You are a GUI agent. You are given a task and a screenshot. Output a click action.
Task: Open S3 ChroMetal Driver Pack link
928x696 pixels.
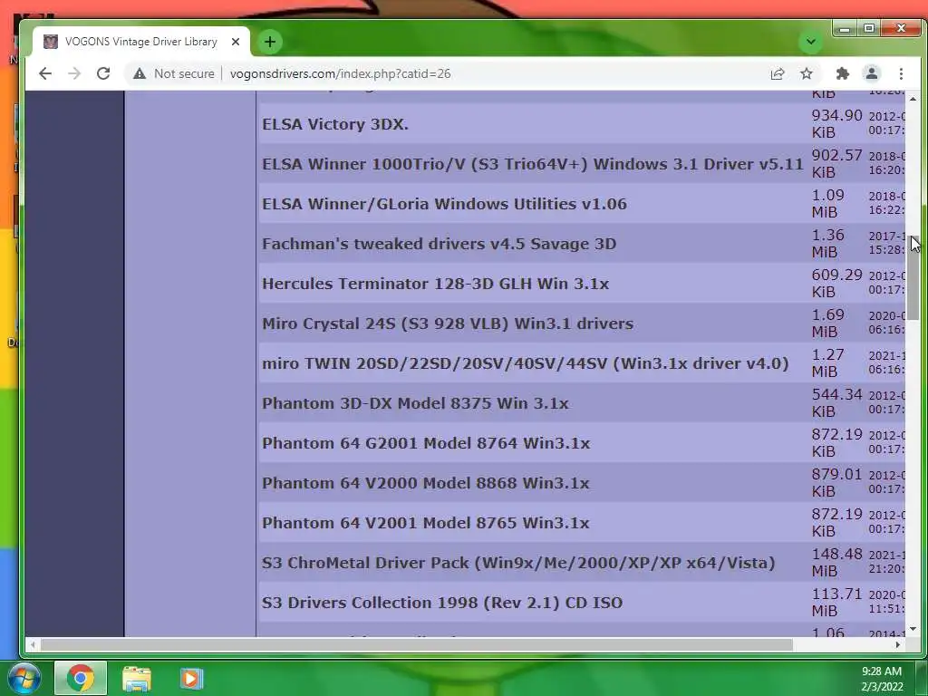pos(518,563)
